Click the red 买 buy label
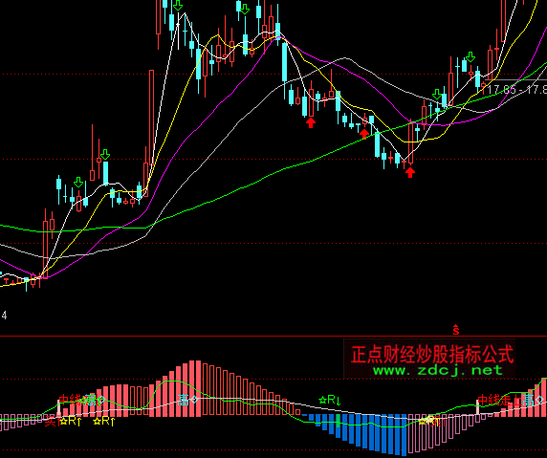The height and width of the screenshot is (458, 547). (x=51, y=422)
